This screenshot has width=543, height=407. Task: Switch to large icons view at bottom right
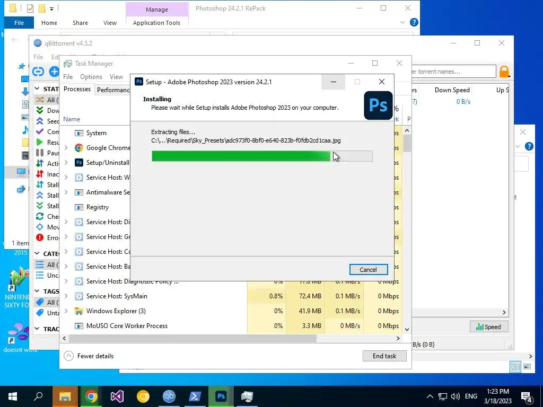pos(527,367)
